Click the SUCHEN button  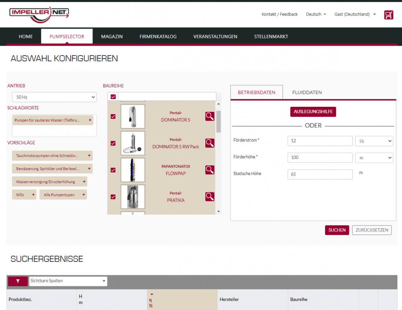coord(337,230)
